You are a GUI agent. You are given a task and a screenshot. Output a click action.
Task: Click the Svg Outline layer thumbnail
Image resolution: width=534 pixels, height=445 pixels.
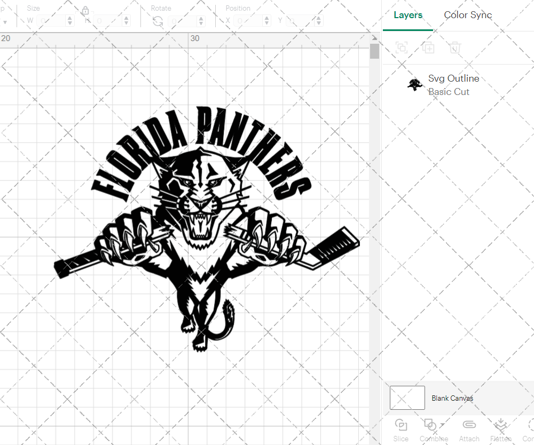pyautogui.click(x=415, y=84)
